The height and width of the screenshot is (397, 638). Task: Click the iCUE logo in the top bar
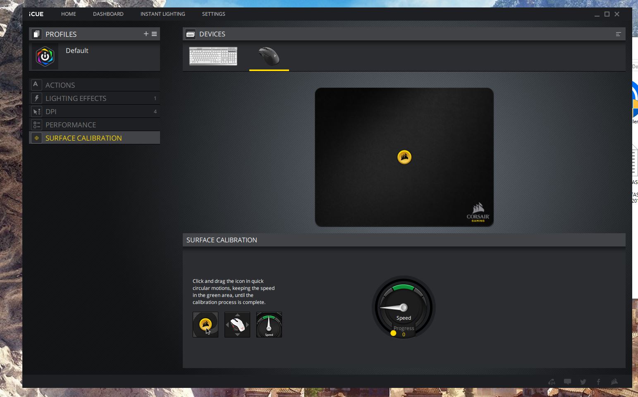coord(36,14)
